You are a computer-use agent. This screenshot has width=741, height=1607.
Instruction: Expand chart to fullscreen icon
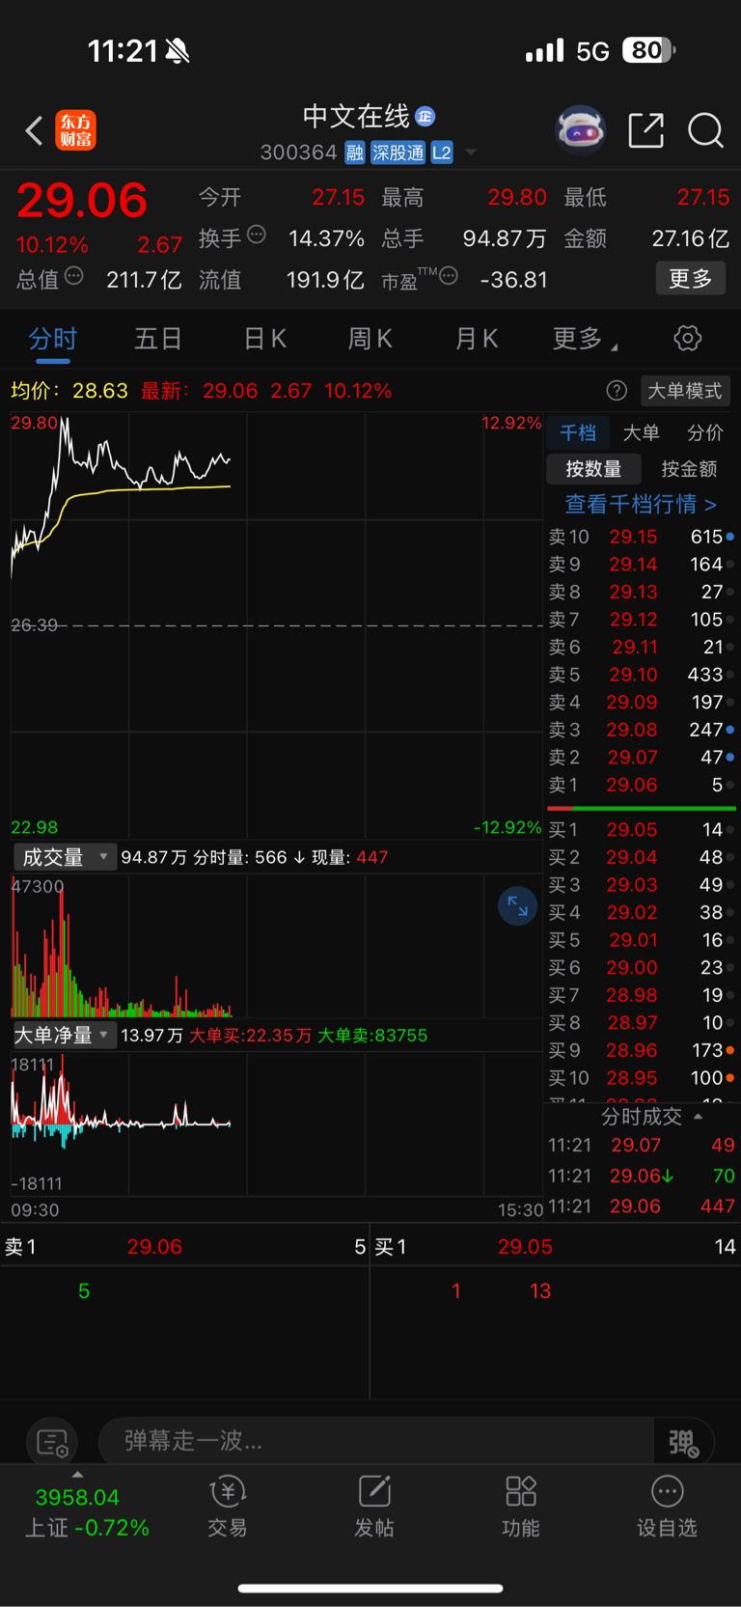tap(517, 905)
